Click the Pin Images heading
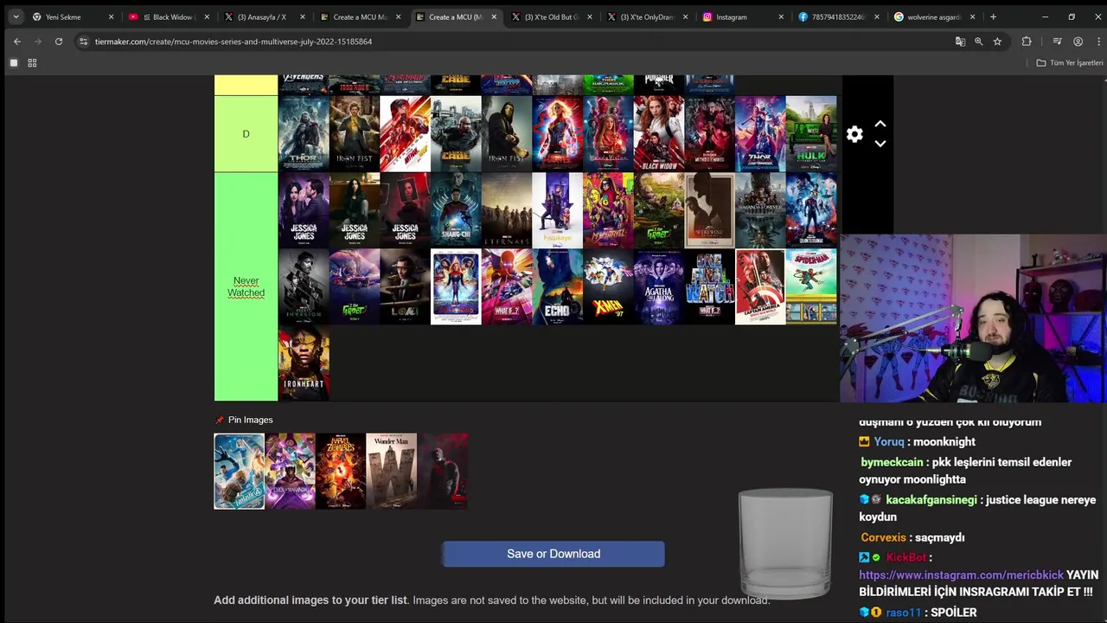The image size is (1107, 623). [x=250, y=420]
